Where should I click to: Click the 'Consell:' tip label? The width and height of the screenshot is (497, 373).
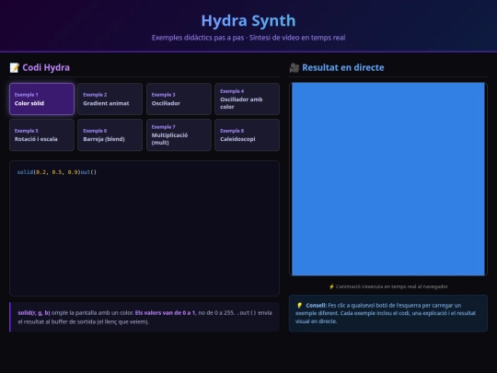[x=316, y=306]
